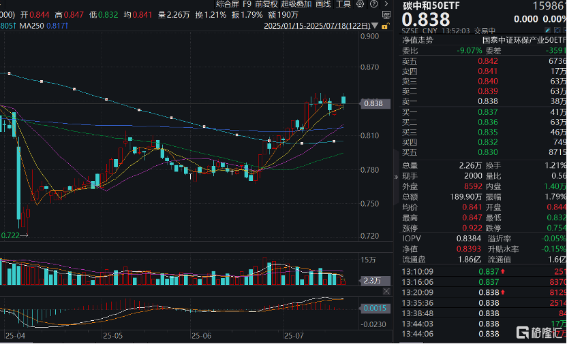Select the 买一 0.837 bid row
567x344 pixels.
484,112
